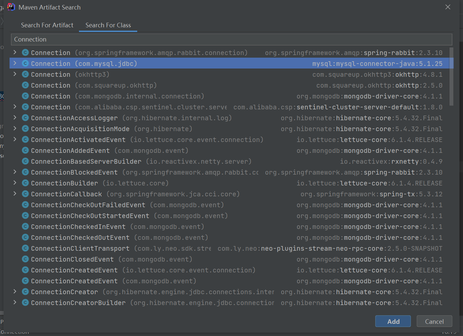
Task: Click class icon beside okhttp3 Connection
Action: coord(25,74)
